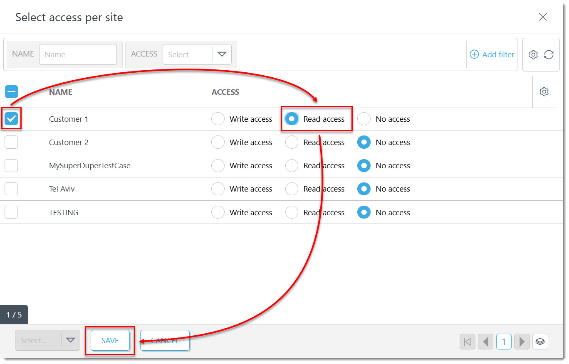569x364 pixels.
Task: Click the SAVE button
Action: (110, 340)
